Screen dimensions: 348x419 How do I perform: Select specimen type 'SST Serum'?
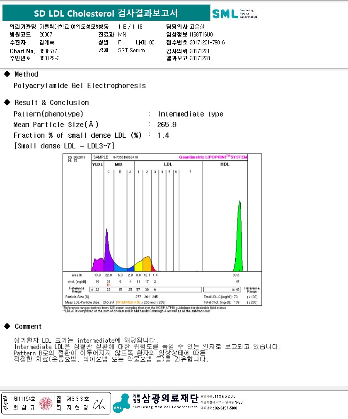(x=131, y=50)
